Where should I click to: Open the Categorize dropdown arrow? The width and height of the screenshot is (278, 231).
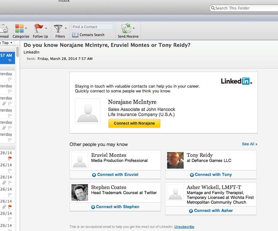[x=26, y=29]
